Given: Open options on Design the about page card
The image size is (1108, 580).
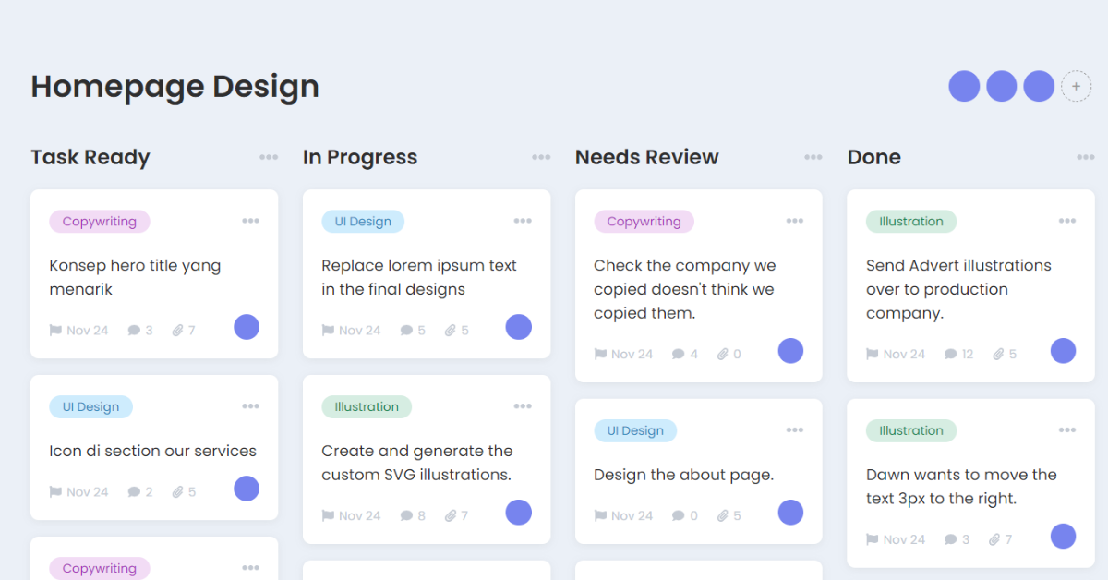Looking at the screenshot, I should tap(795, 430).
